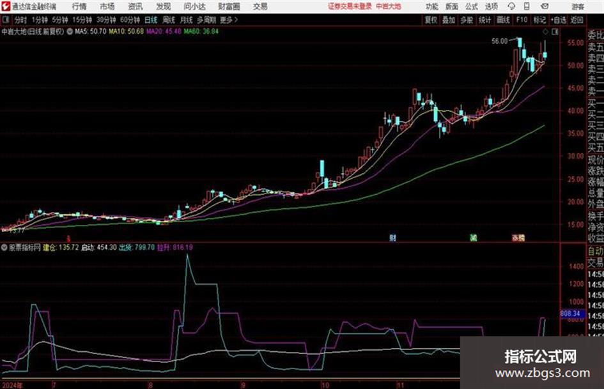
Task: Click the 出货: 799.70 indicator label
Action: pyautogui.click(x=137, y=247)
